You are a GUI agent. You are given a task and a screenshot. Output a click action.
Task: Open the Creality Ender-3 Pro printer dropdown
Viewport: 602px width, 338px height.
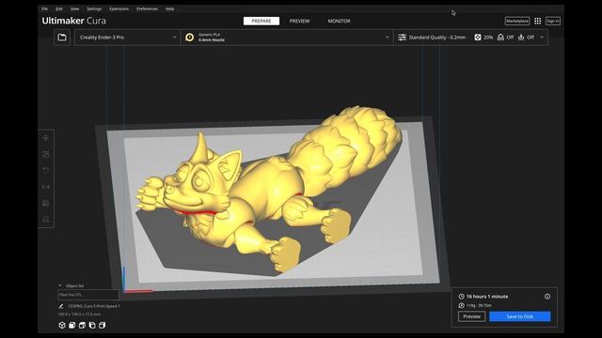[x=128, y=38]
